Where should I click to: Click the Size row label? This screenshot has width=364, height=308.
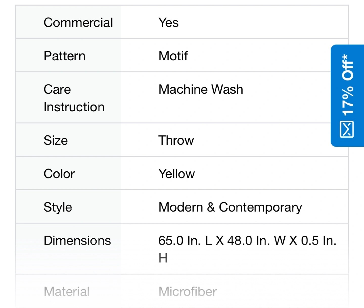click(x=56, y=140)
